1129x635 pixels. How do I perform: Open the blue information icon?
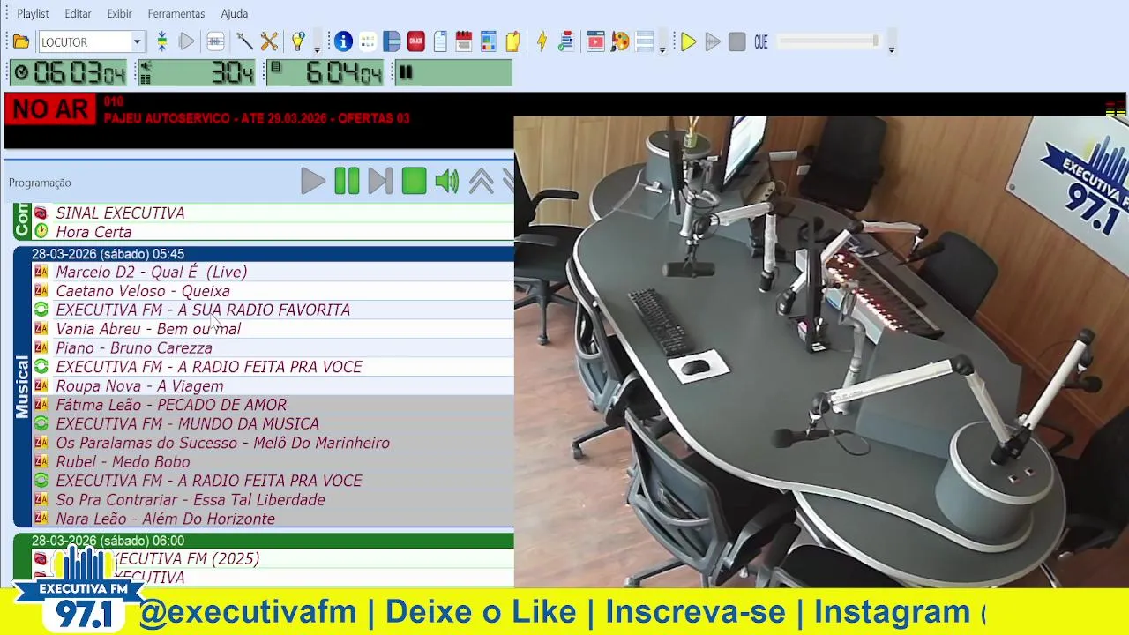click(343, 41)
